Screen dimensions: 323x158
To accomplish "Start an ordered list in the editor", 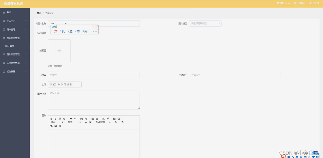I will pos(93,119).
